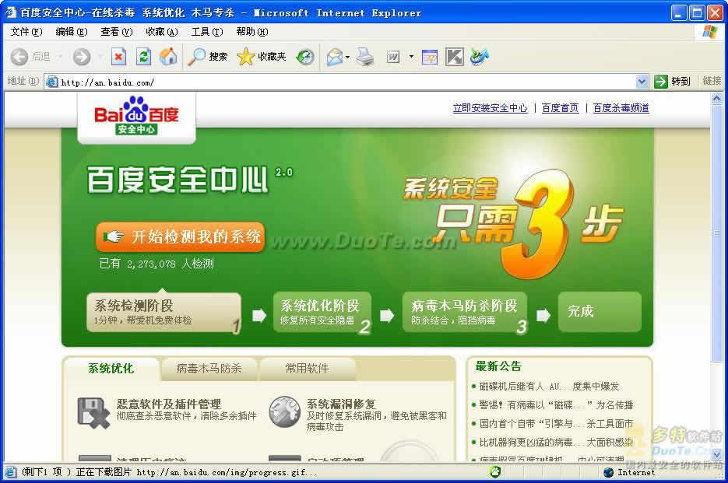Click the address bar URL field

347,82
